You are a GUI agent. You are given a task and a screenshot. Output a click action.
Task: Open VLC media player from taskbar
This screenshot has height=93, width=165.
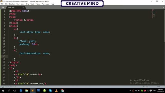click(56, 91)
